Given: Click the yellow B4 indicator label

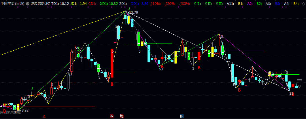Looking at the screenshot, I should (297, 3).
